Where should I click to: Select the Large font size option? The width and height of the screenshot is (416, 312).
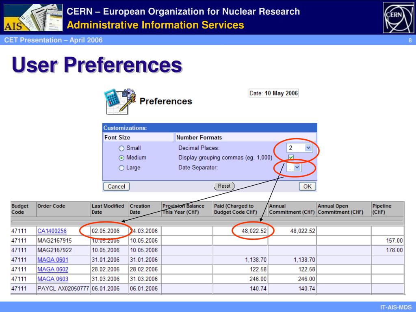(x=121, y=168)
